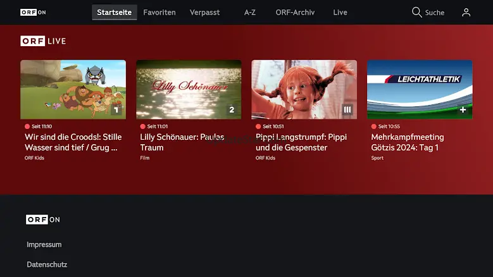The width and height of the screenshot is (493, 277).
Task: Play the Croods cartoon thumbnail
Action: point(73,90)
